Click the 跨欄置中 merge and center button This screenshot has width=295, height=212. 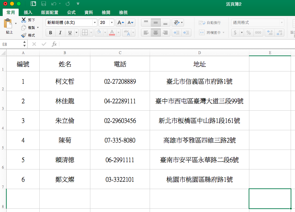[x=210, y=33]
